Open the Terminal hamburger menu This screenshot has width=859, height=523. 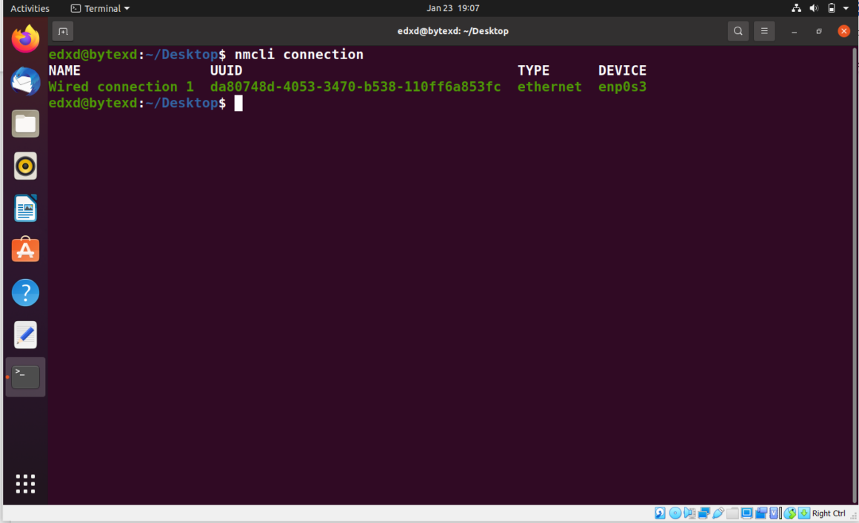(764, 30)
